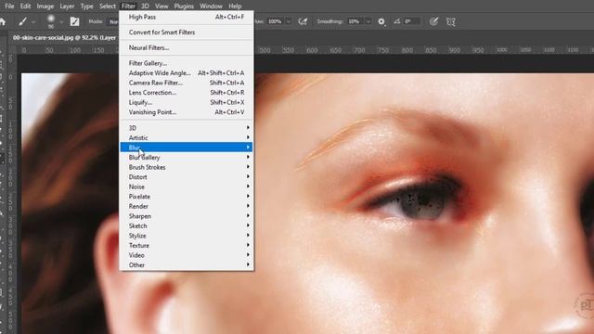Expand the Noise submenu

click(187, 186)
